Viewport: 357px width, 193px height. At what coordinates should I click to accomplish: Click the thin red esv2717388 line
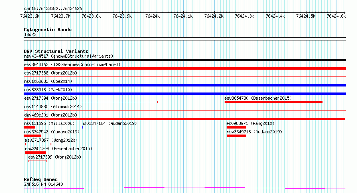tap(185, 77)
